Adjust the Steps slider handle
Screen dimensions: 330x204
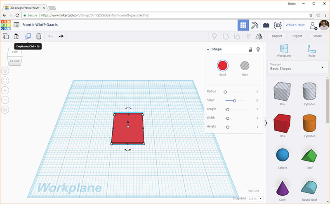pyautogui.click(x=234, y=101)
